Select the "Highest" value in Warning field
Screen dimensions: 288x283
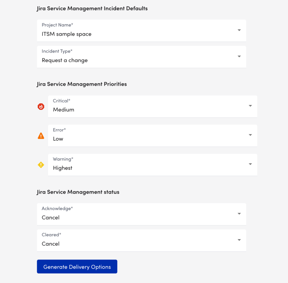point(62,168)
